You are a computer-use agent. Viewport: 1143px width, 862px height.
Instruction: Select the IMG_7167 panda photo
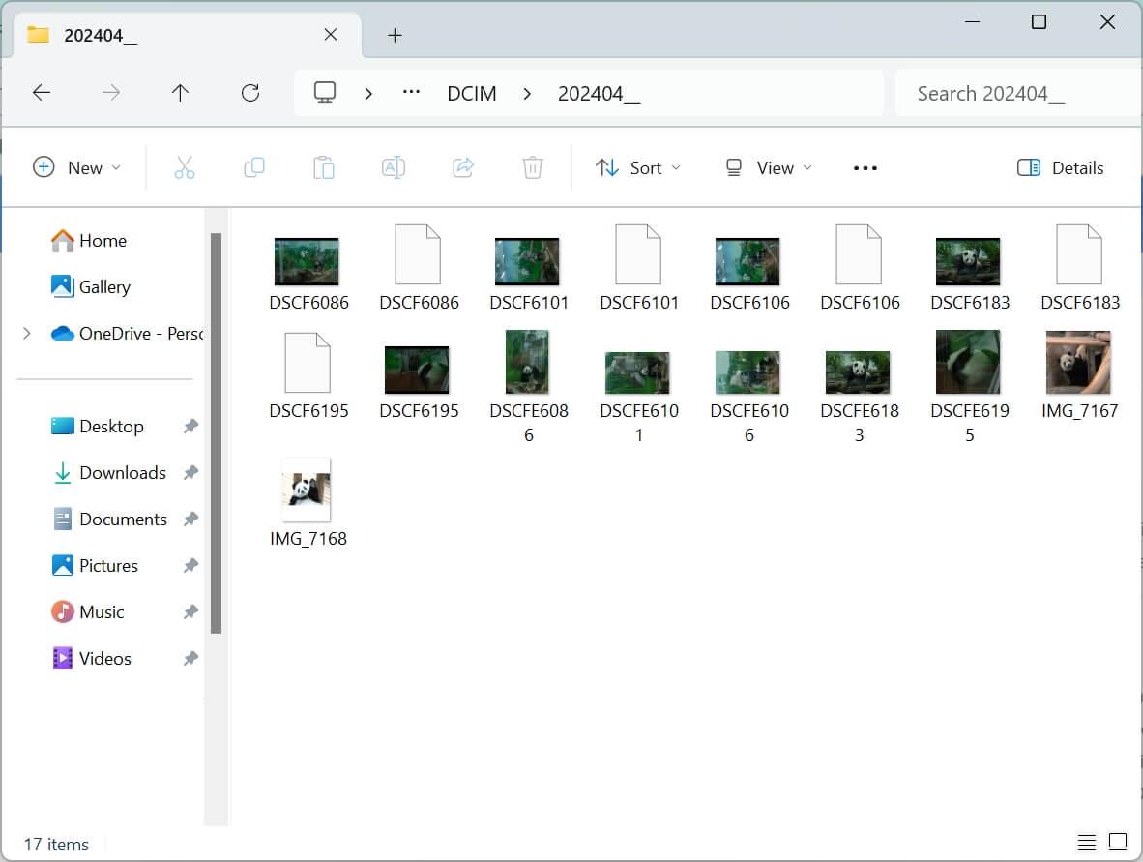tap(1078, 363)
